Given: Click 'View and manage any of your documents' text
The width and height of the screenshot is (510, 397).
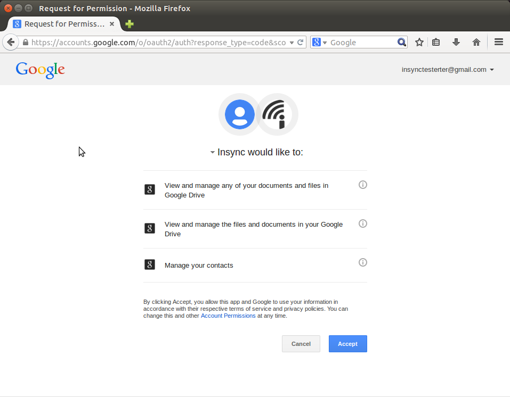Looking at the screenshot, I should [x=246, y=190].
